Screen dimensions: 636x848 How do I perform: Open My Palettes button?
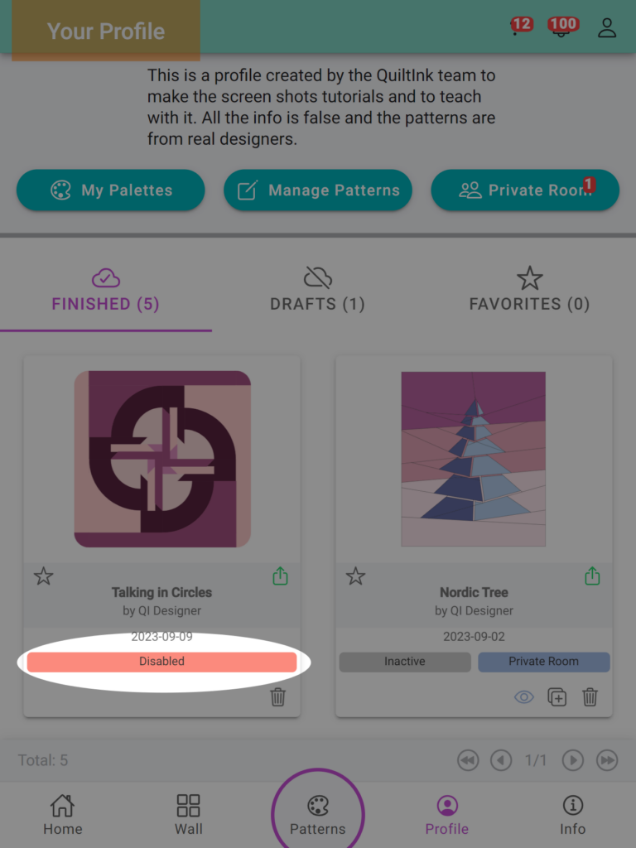111,190
